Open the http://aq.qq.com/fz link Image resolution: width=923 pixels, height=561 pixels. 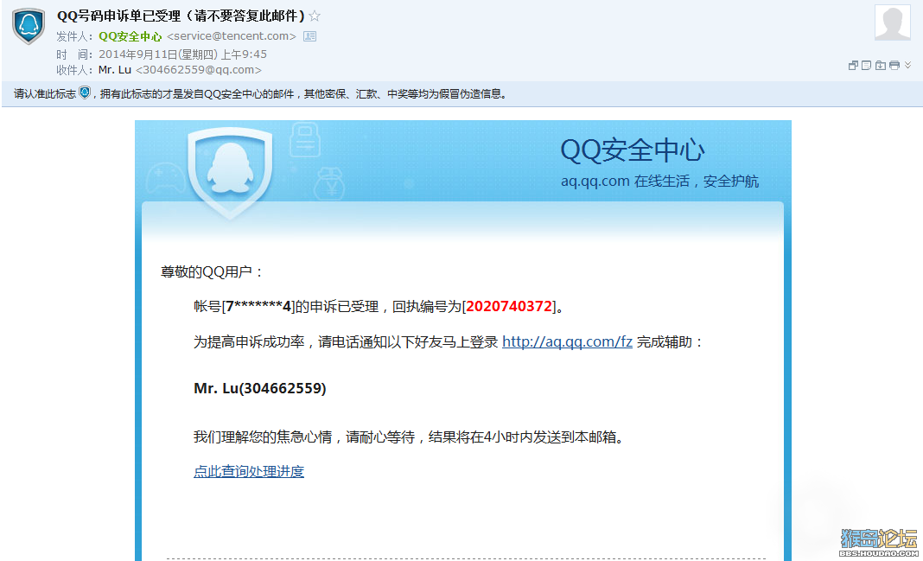click(568, 342)
